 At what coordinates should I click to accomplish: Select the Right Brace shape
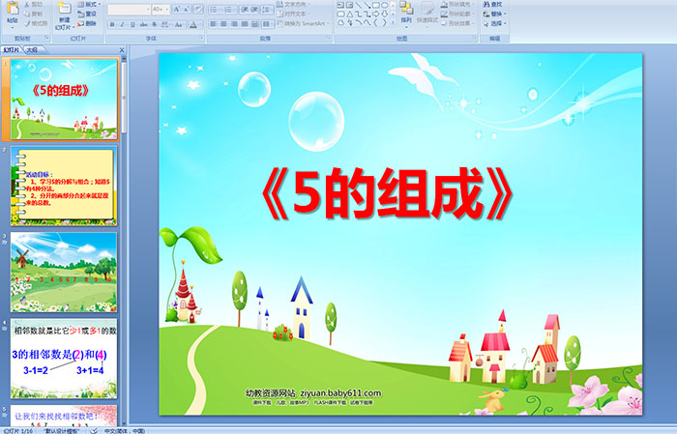coord(385,22)
